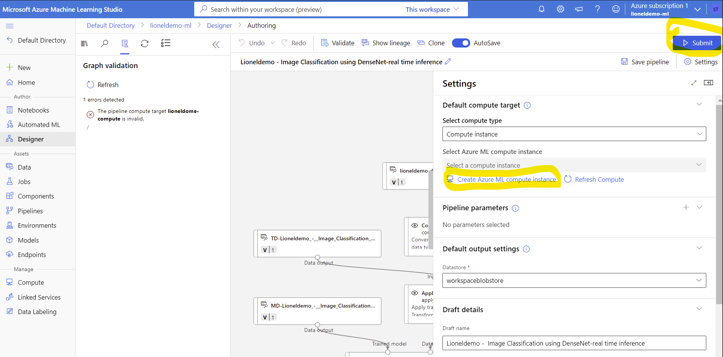Viewport: 723px width, 357px height.
Task: Click the Draft name text field
Action: (x=574, y=343)
